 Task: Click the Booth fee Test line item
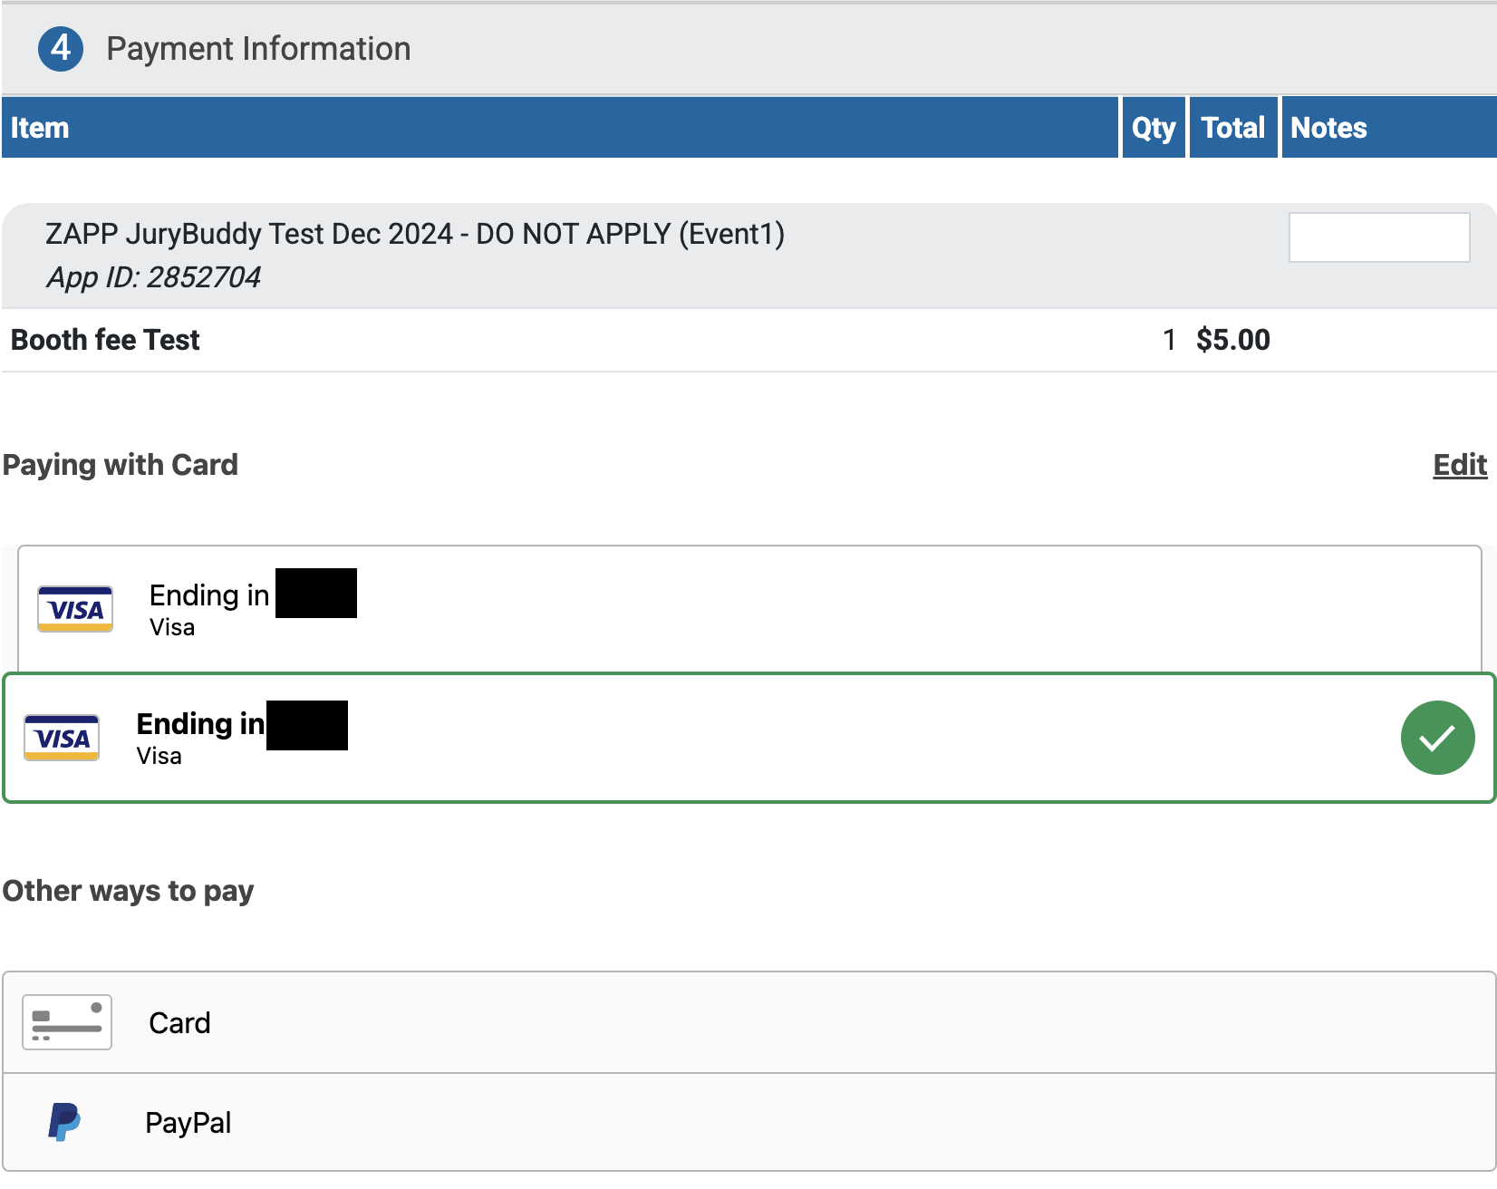104,340
